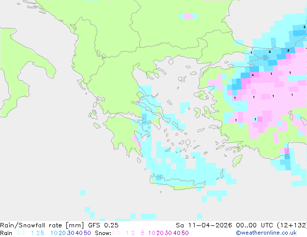Viewport: 307px width, 237px height.
Task: Click the weatheronline.co.uk copyright link
Action: tap(266, 233)
